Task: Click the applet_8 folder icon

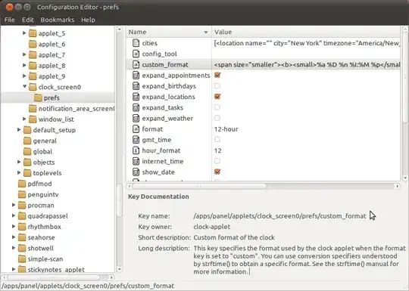Action: click(33, 66)
